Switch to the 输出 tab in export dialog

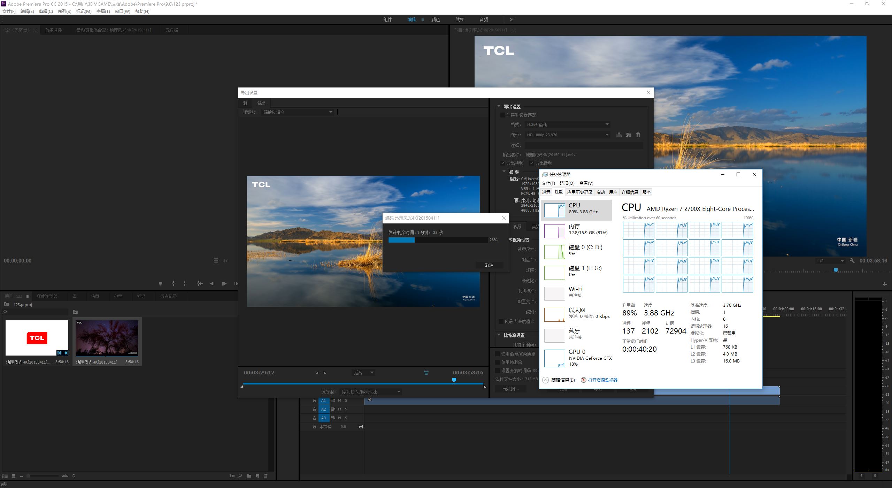(x=261, y=103)
